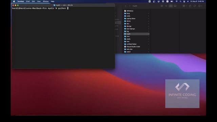
Task: Click the Finder forward arrow
Action: pos(130,6)
